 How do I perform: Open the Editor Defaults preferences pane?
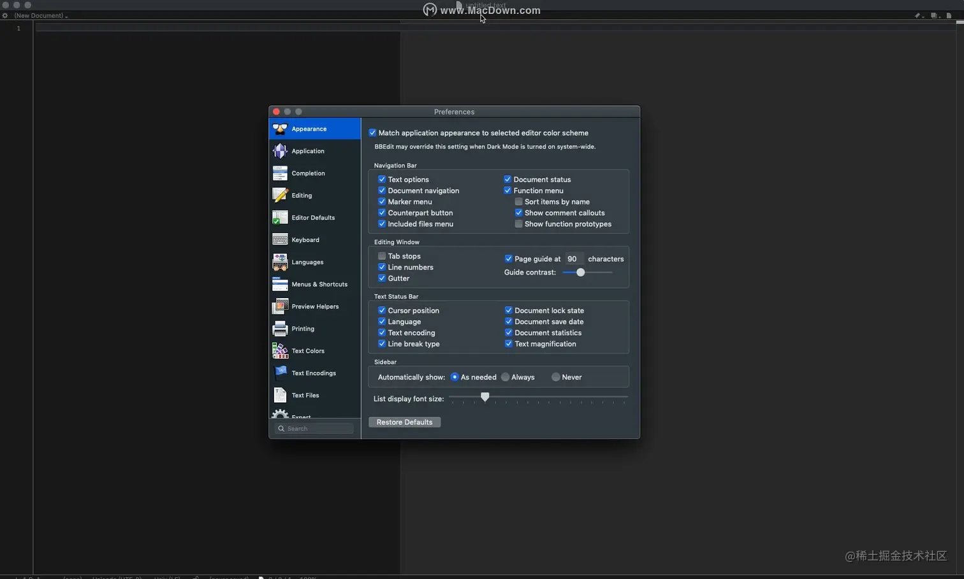(315, 218)
